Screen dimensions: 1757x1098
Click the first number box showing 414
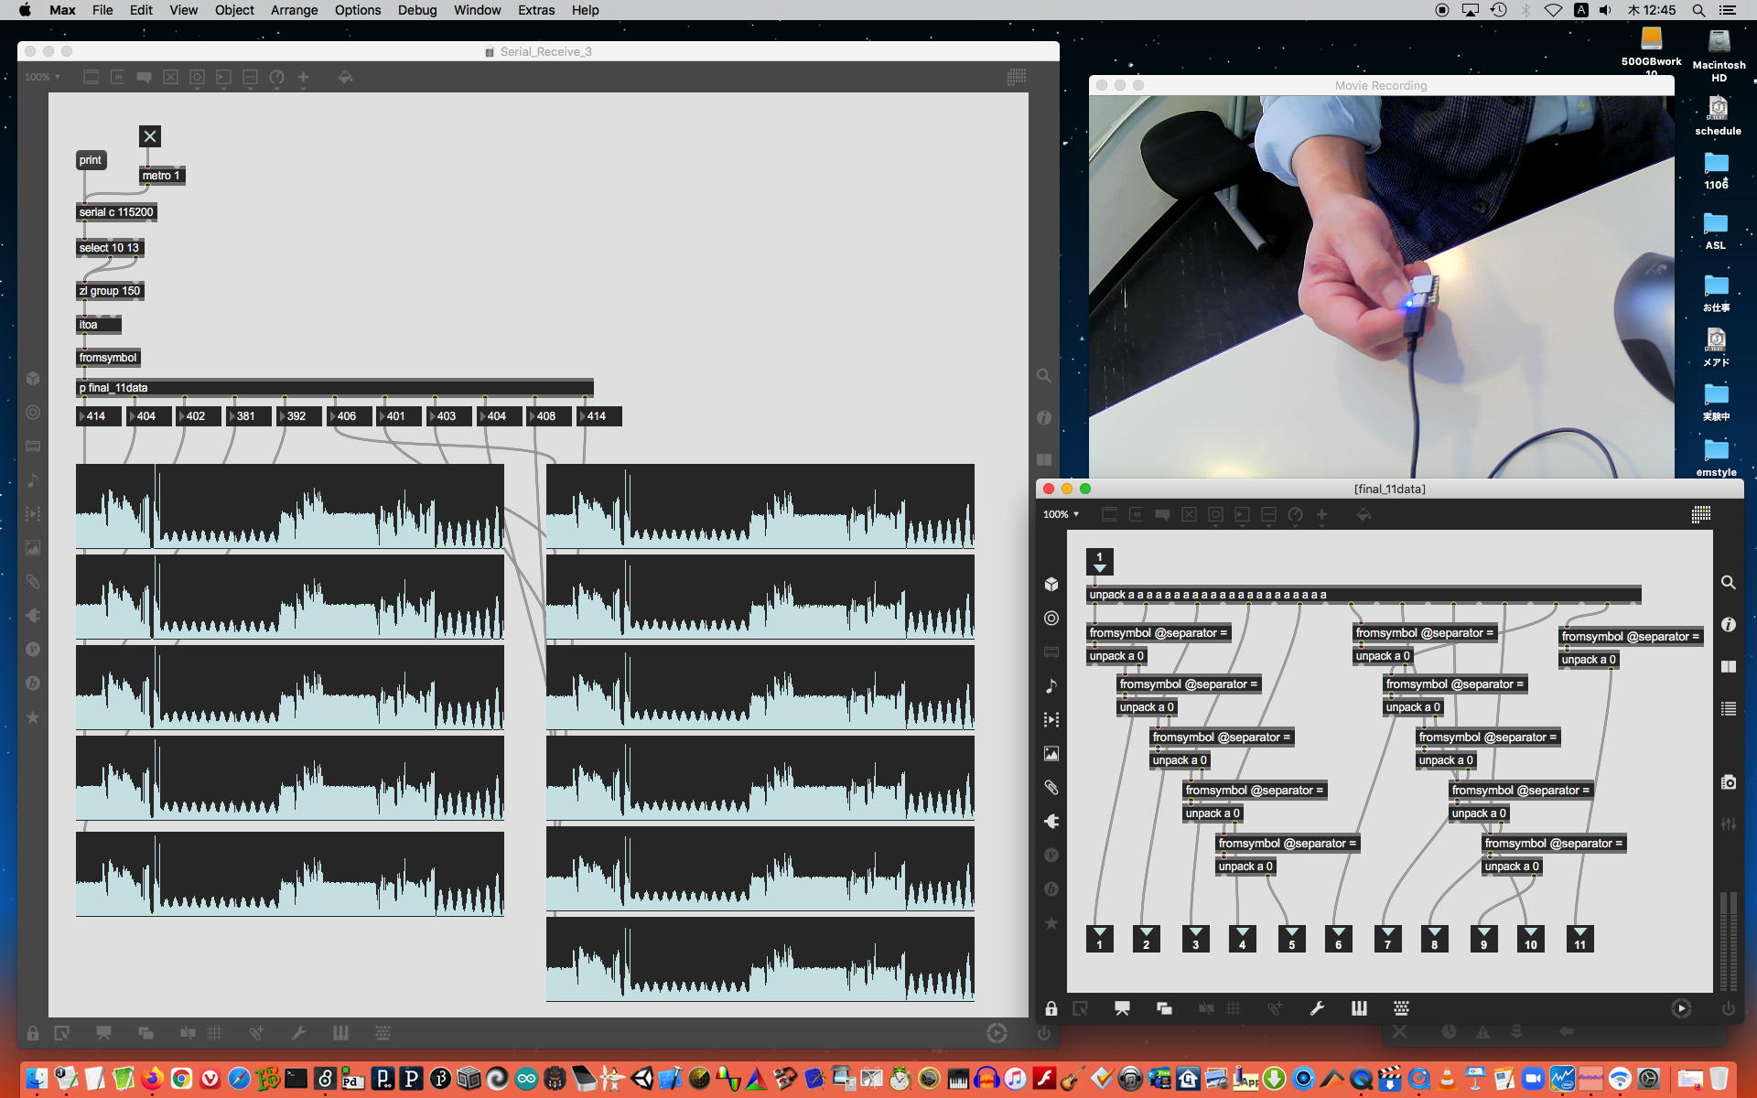click(x=98, y=416)
